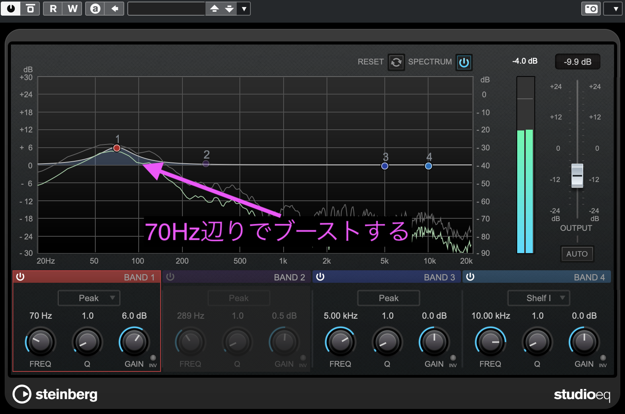
Task: Toggle Band 3 power button
Action: pos(320,277)
